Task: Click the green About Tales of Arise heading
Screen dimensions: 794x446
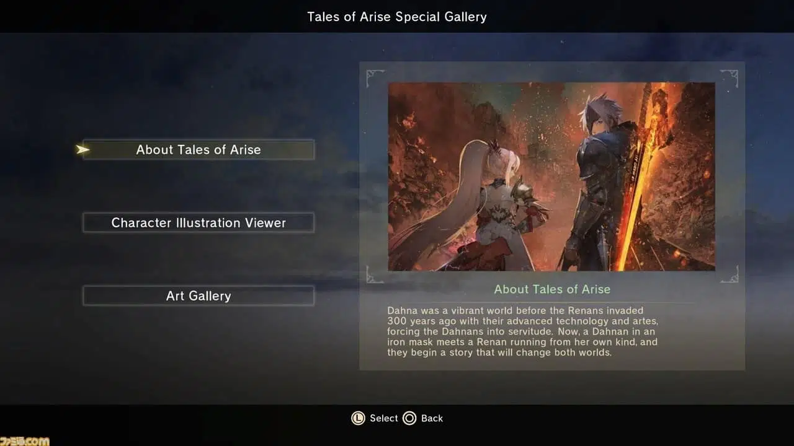Action: click(552, 289)
